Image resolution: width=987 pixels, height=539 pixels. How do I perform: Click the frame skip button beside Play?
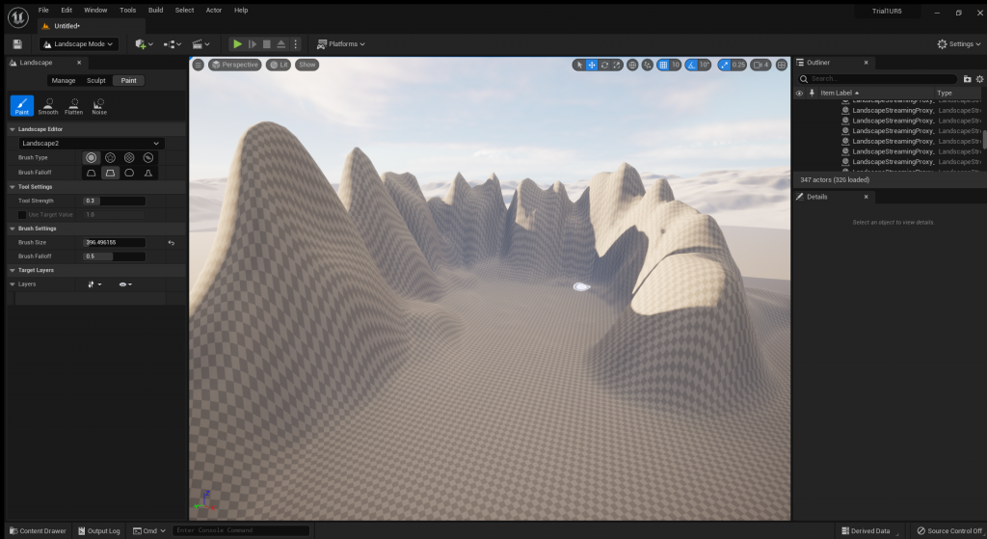253,44
